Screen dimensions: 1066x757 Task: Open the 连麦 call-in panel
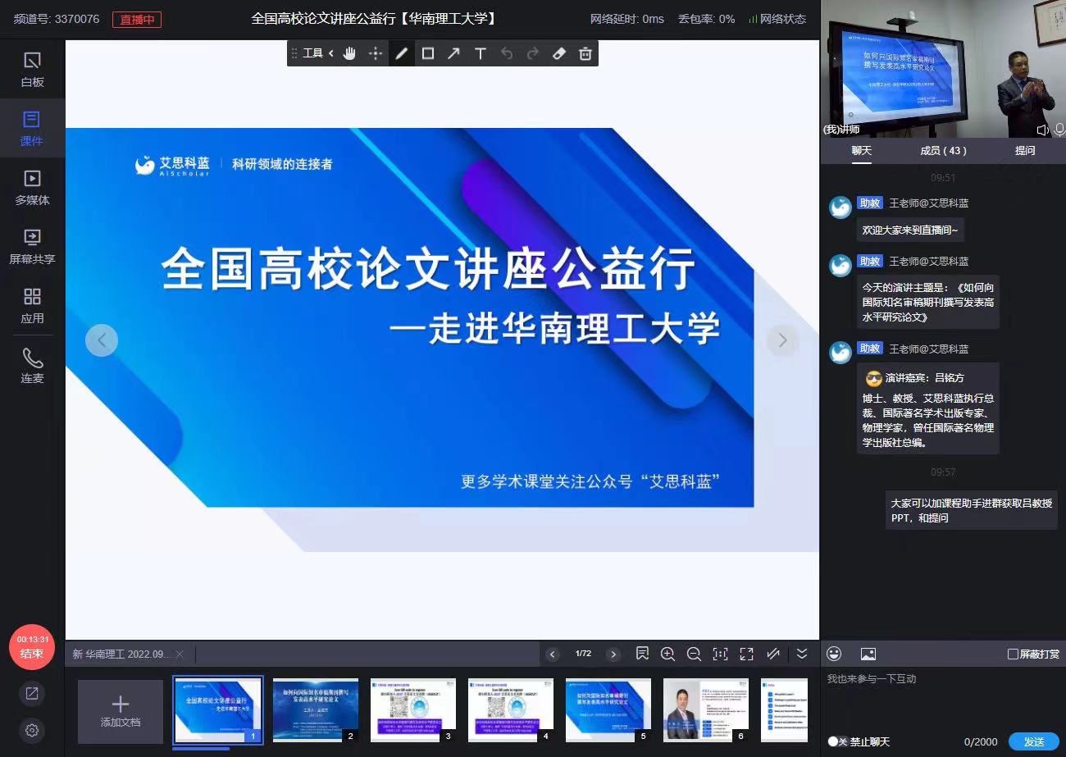click(32, 366)
